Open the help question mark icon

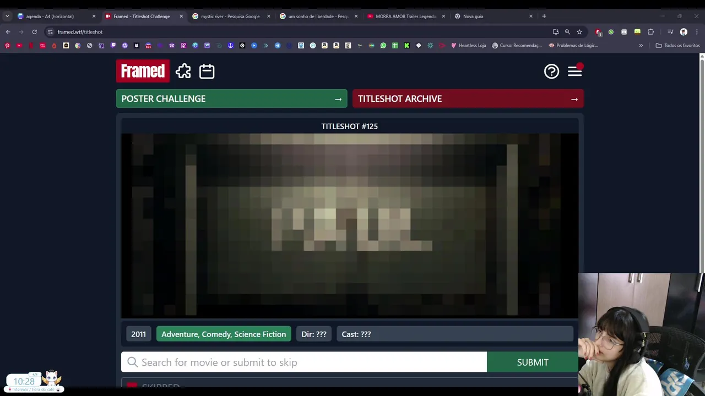551,71
